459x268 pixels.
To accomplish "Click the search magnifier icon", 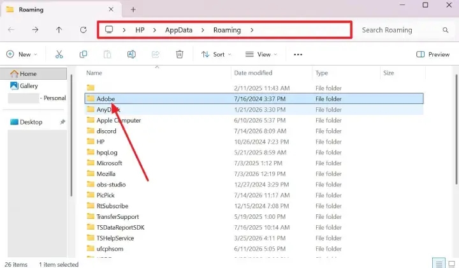I will (x=445, y=30).
